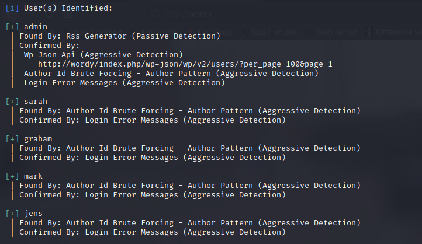Click the wp-json users URL in output

[x=185, y=64]
